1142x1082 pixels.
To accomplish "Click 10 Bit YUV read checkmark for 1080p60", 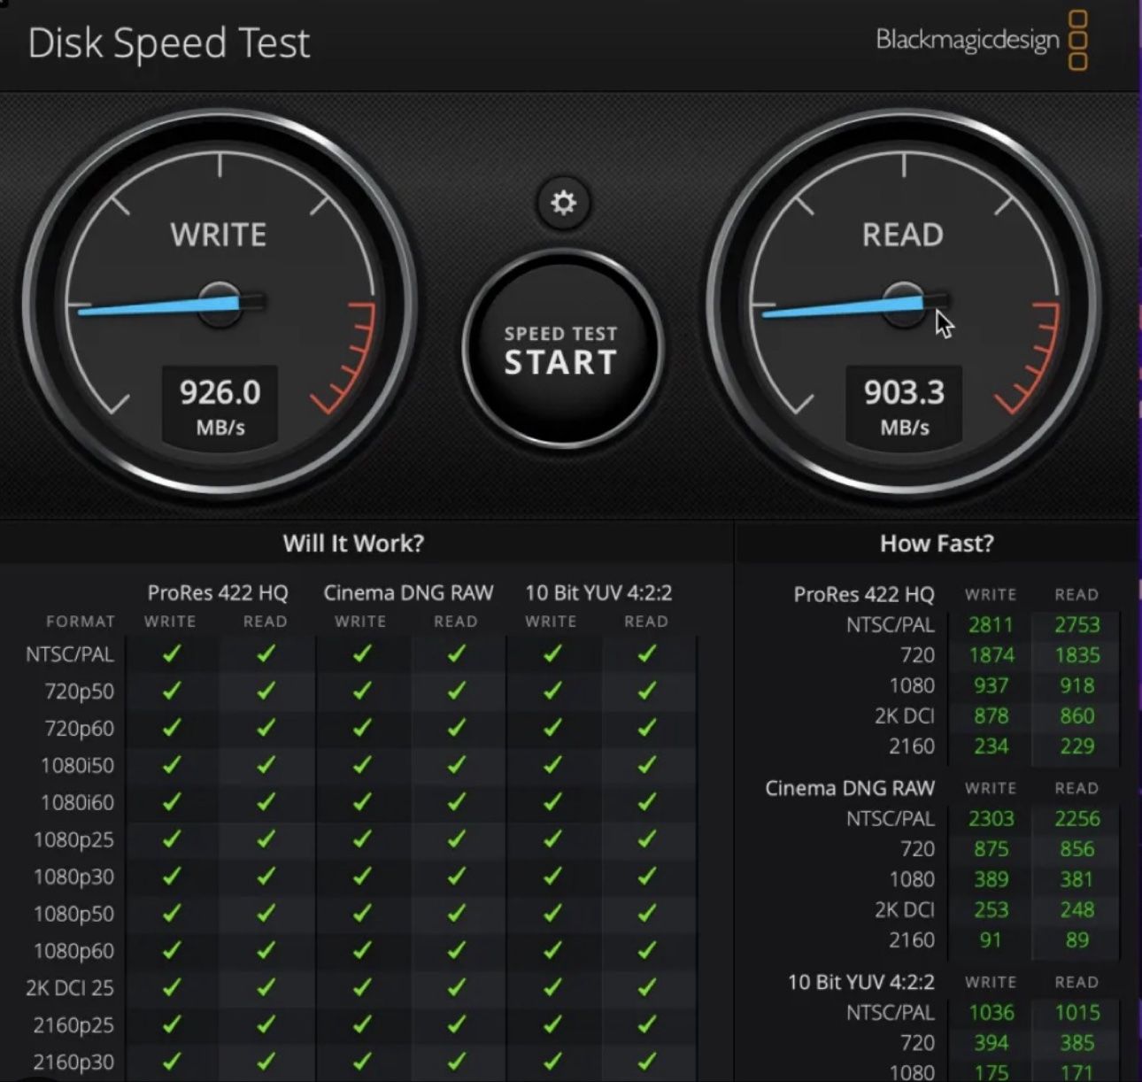I will click(x=647, y=950).
